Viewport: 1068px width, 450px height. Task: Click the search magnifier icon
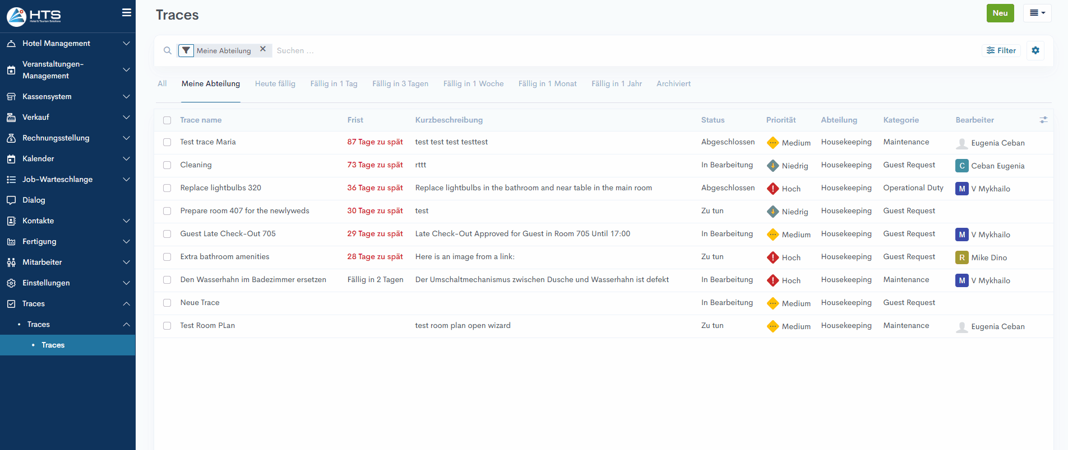point(167,50)
